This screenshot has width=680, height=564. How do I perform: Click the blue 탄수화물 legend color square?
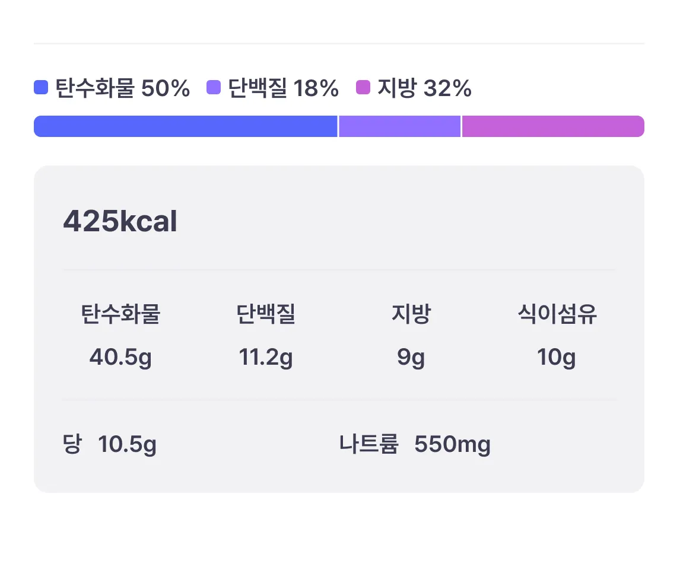pyautogui.click(x=41, y=88)
